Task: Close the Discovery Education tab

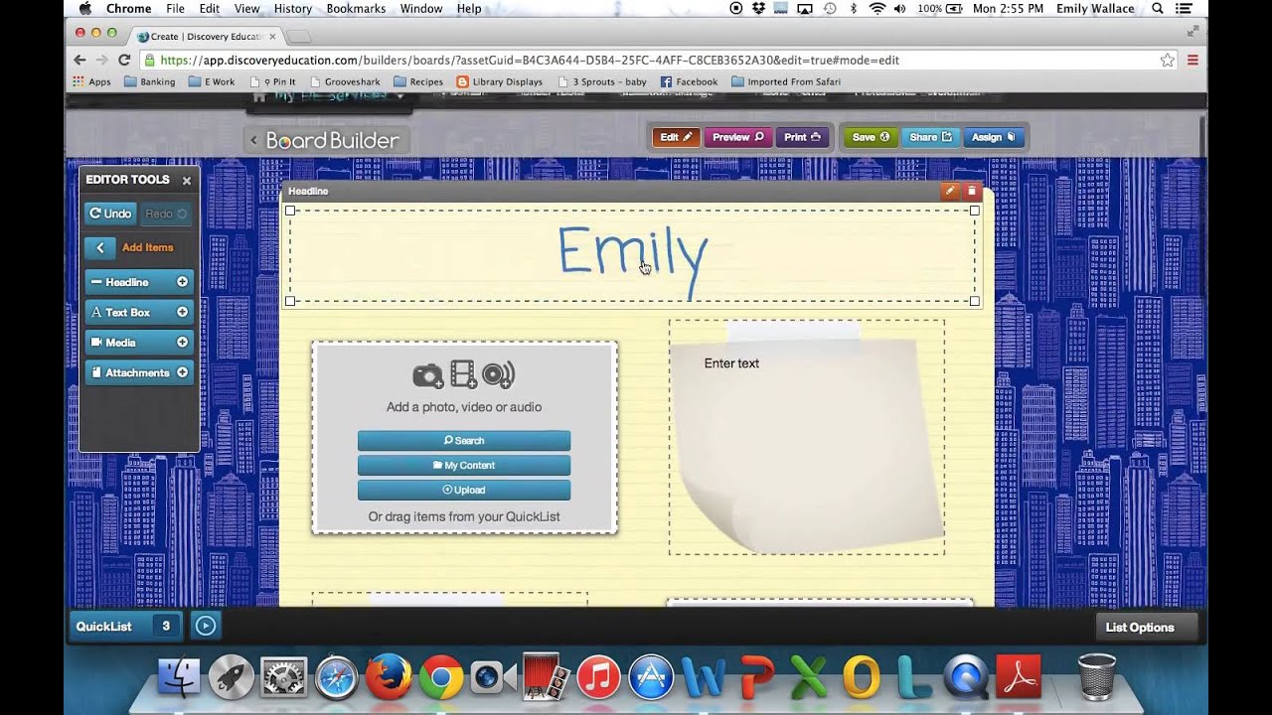Action: click(272, 37)
